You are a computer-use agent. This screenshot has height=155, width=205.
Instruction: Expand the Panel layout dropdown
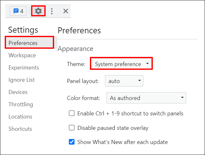[124, 81]
